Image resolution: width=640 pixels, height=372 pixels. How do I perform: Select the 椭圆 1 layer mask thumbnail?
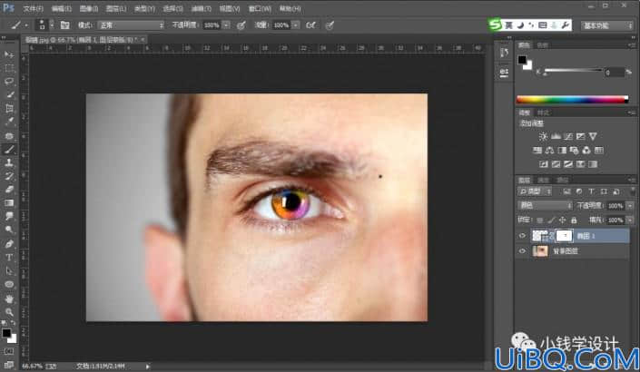(564, 236)
